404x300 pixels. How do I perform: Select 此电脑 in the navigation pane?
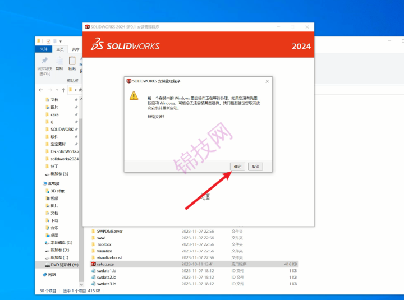pos(54,183)
